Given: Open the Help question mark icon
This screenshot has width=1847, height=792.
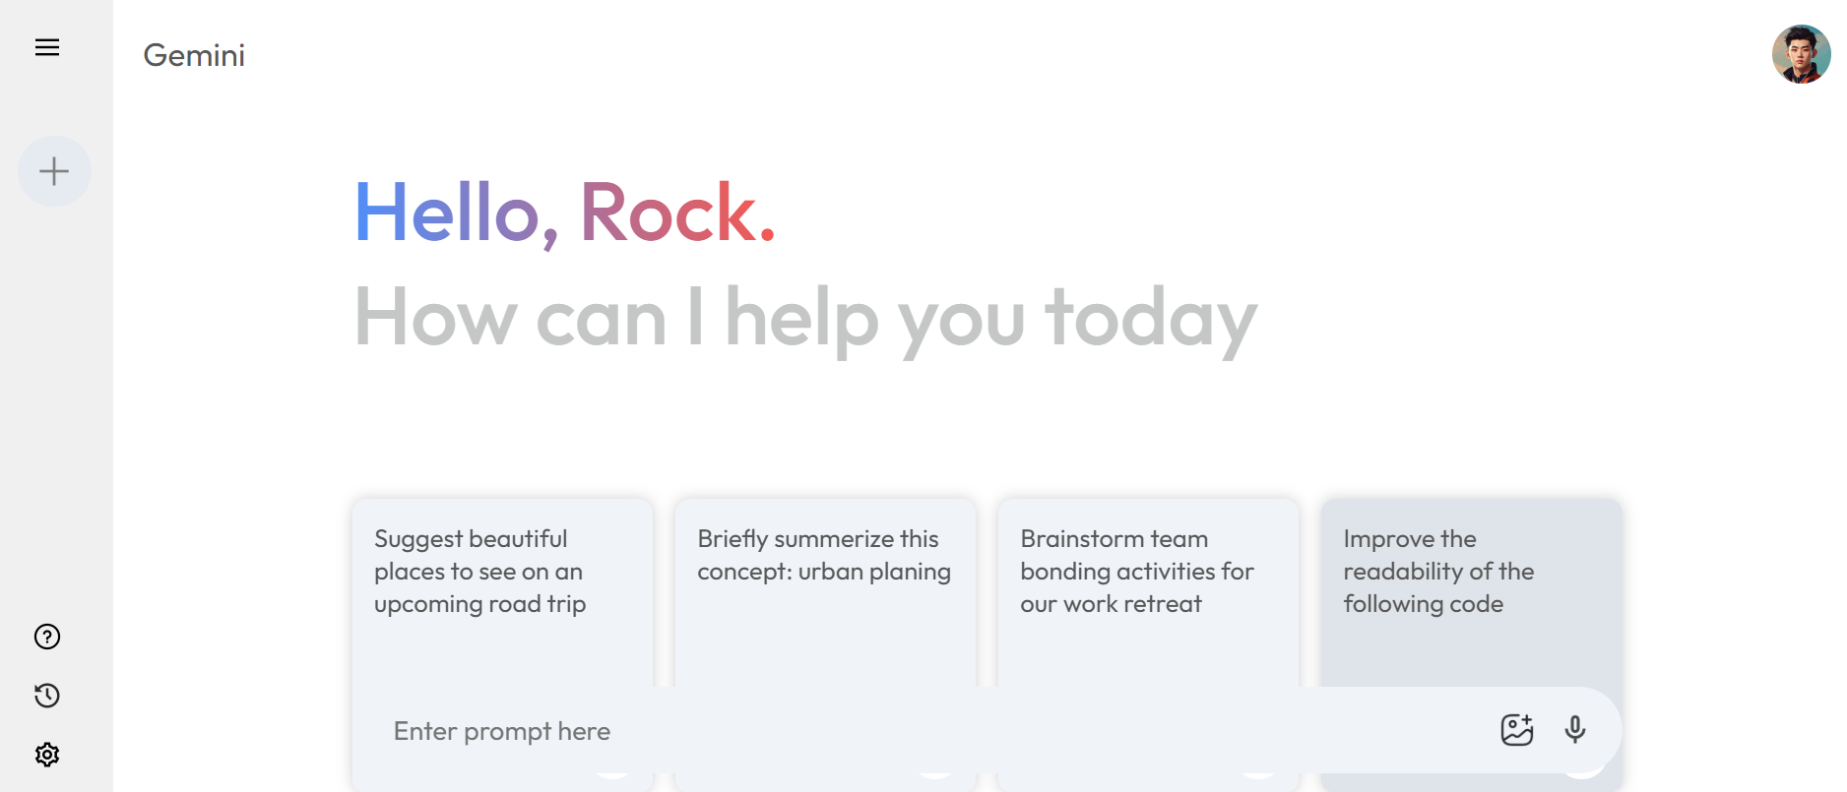Looking at the screenshot, I should pyautogui.click(x=47, y=637).
